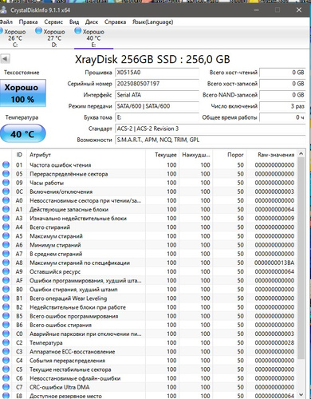Click the left arrow previous-disk button
311x399 pixels.
coord(5,58)
